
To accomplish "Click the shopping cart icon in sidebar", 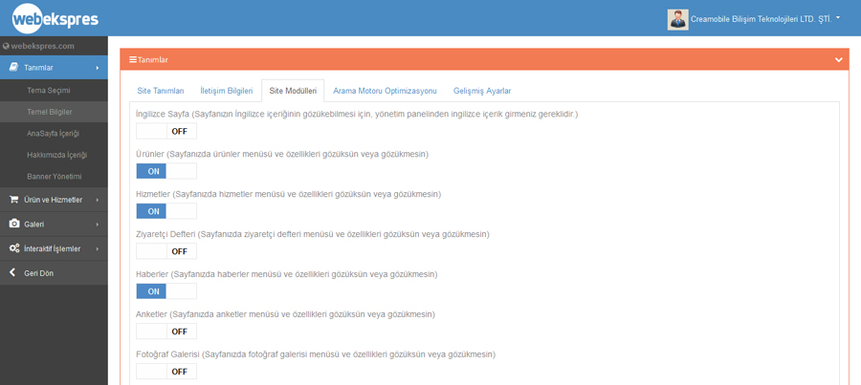I will (13, 200).
